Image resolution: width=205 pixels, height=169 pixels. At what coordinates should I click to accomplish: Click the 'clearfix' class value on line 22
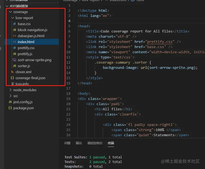click(128, 114)
